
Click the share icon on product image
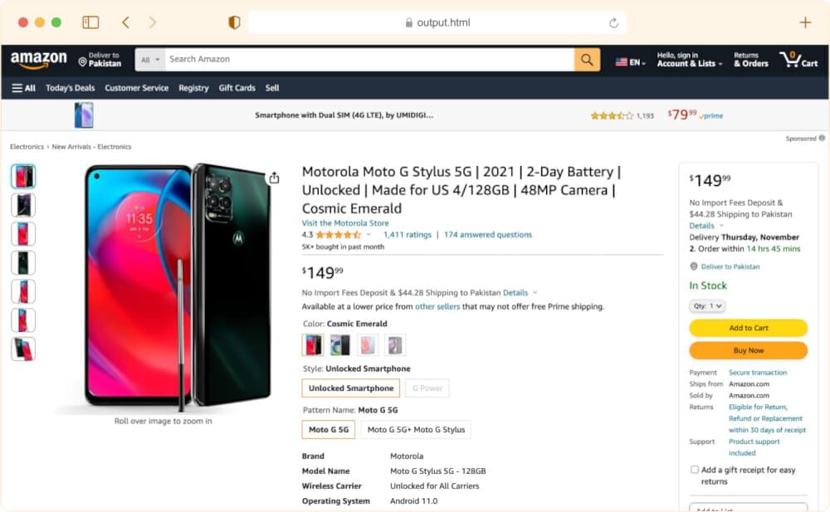(274, 178)
